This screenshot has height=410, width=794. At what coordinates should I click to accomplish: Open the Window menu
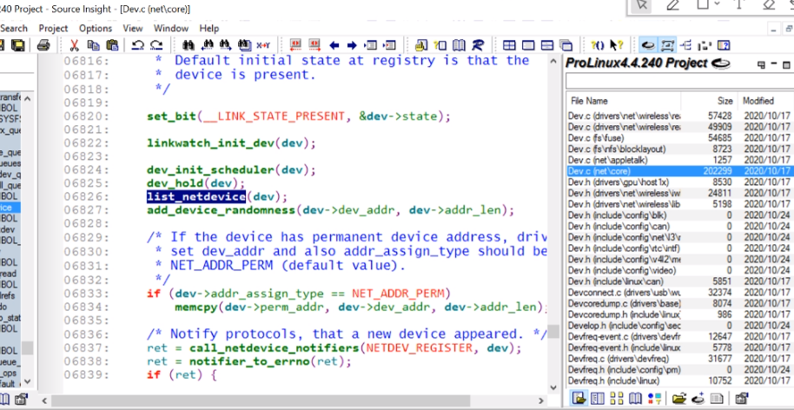(x=171, y=29)
